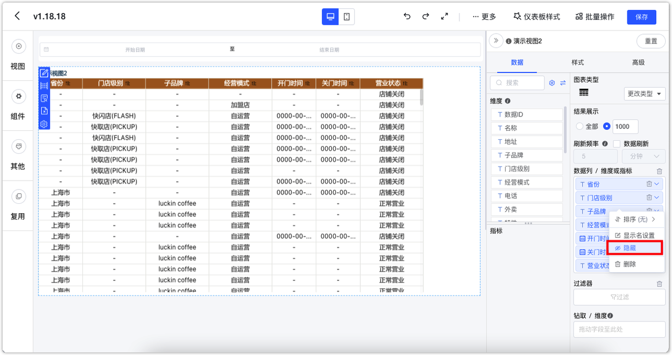Open the field settings gear beside the search box

pos(552,83)
